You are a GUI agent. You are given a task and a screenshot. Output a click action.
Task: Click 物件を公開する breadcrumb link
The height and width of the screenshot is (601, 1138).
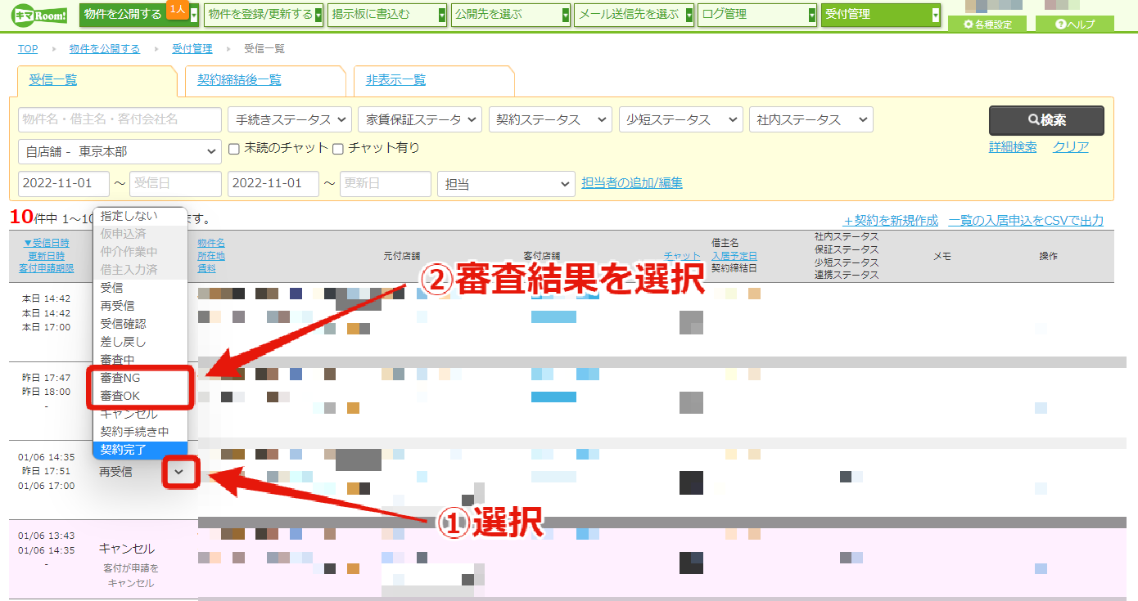(x=105, y=49)
